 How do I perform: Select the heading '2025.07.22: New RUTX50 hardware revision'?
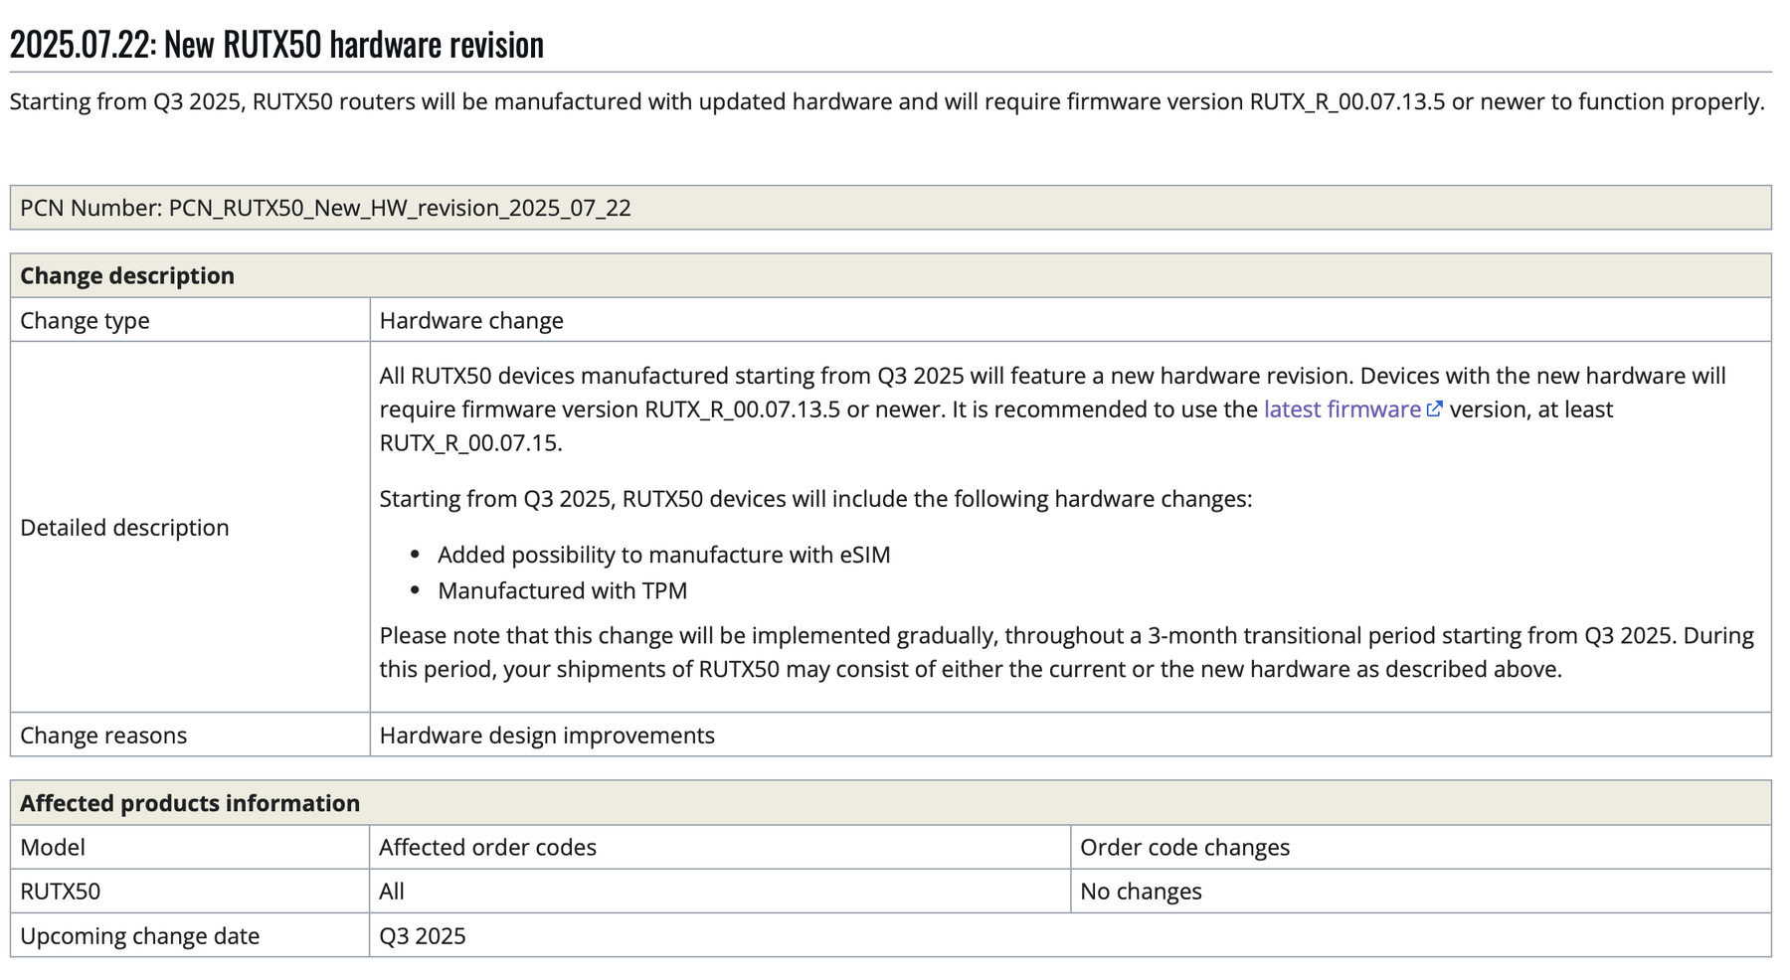click(277, 45)
